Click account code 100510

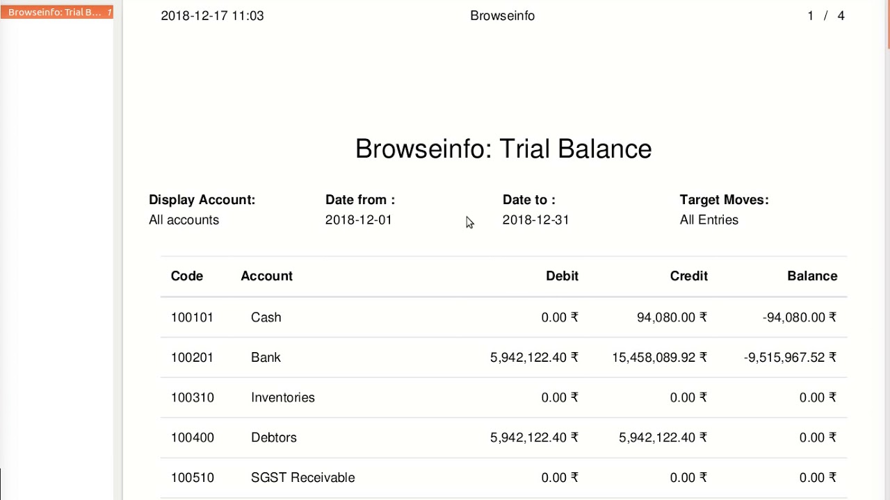click(193, 478)
